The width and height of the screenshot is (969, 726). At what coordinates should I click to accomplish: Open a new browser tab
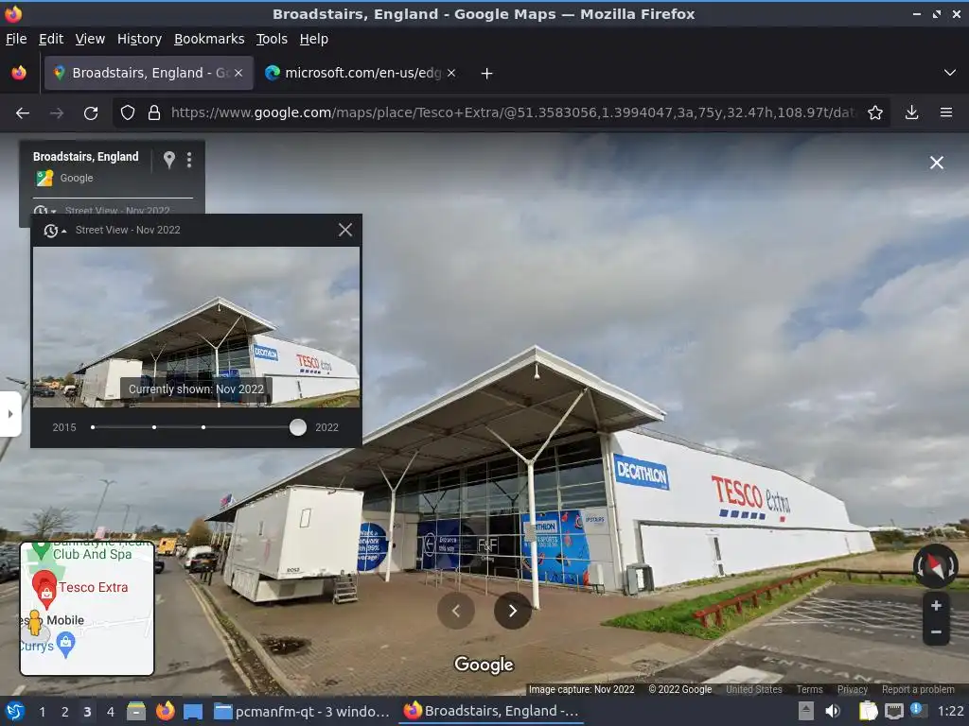click(x=486, y=74)
